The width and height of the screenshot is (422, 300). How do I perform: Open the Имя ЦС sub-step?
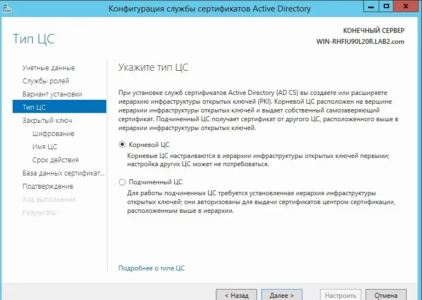click(x=44, y=147)
